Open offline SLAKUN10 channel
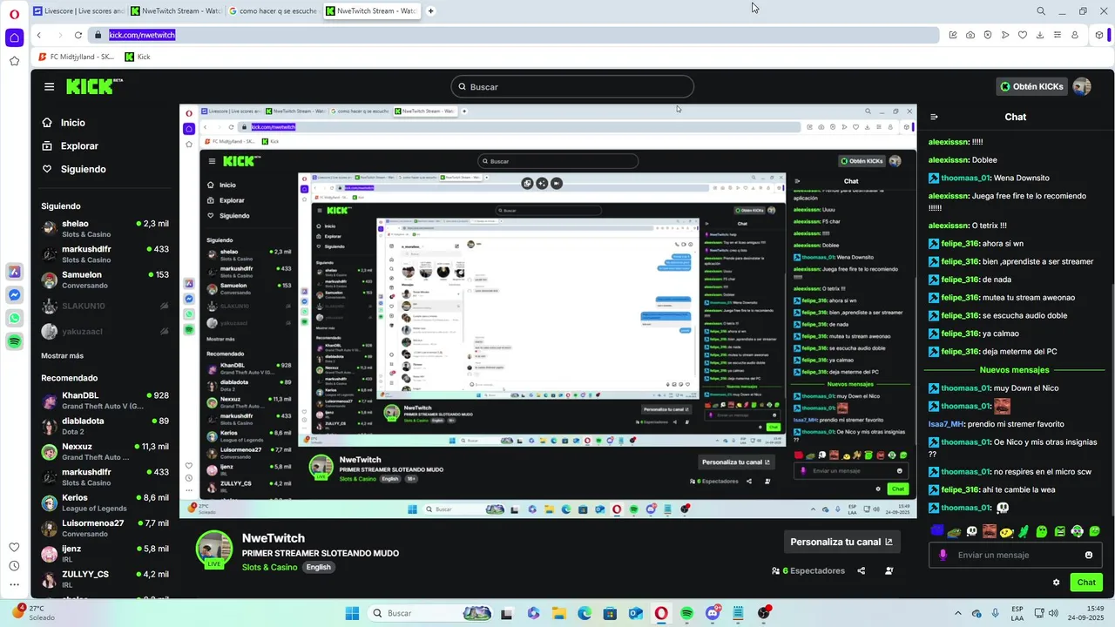Viewport: 1115px width, 627px height. [x=105, y=306]
